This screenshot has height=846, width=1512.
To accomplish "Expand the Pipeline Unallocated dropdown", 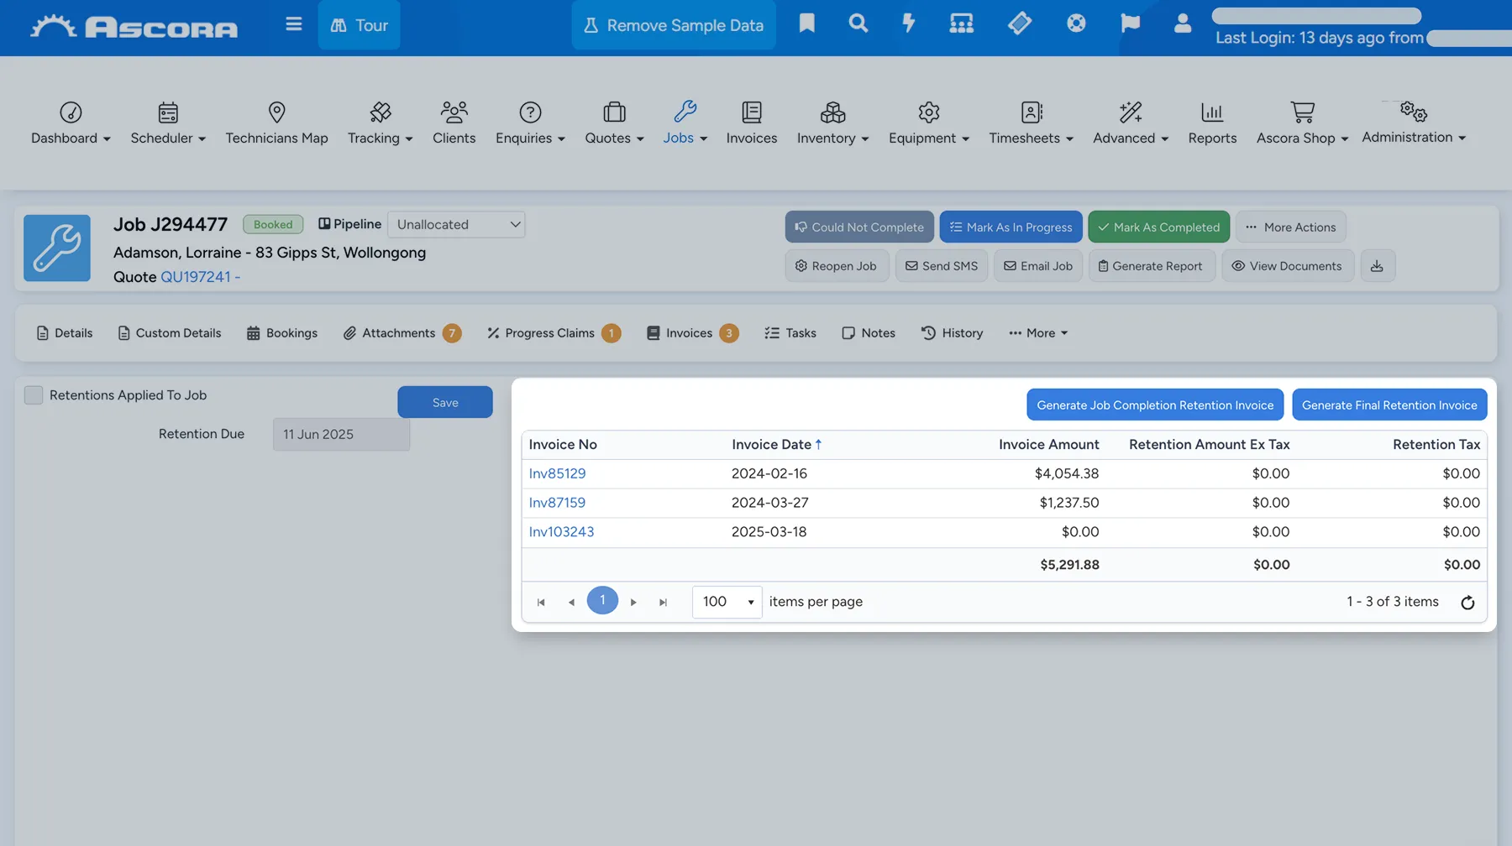I will (456, 225).
